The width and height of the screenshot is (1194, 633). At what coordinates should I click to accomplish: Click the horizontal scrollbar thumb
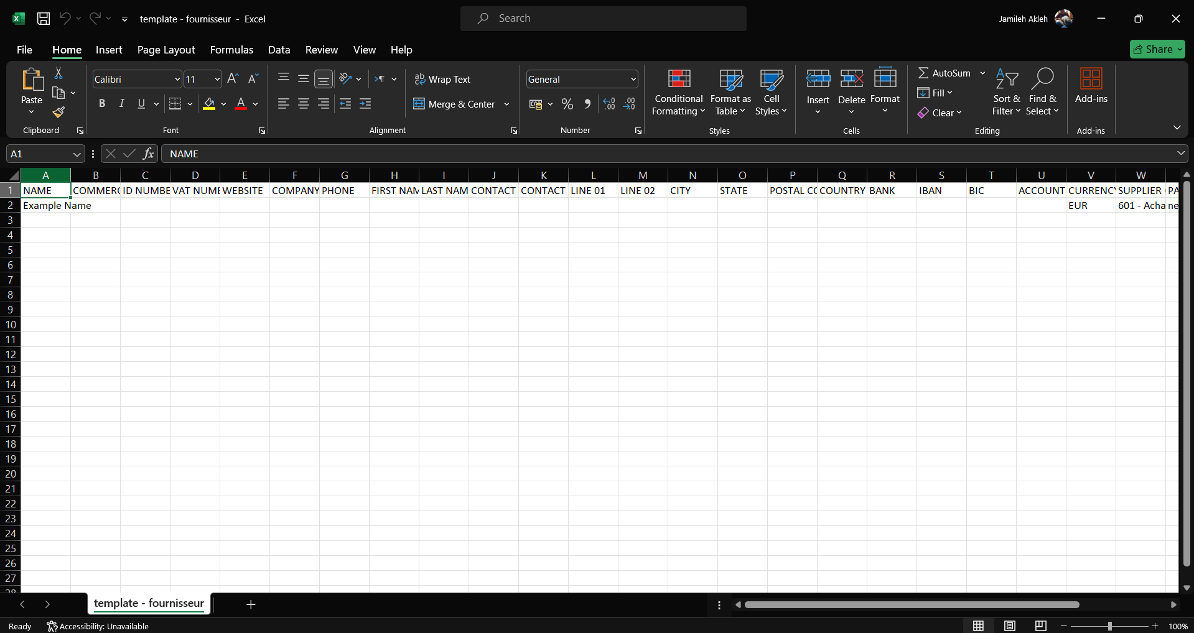point(912,604)
